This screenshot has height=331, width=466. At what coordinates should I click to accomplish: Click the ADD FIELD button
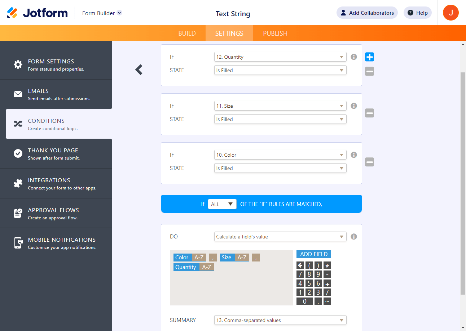click(x=314, y=254)
